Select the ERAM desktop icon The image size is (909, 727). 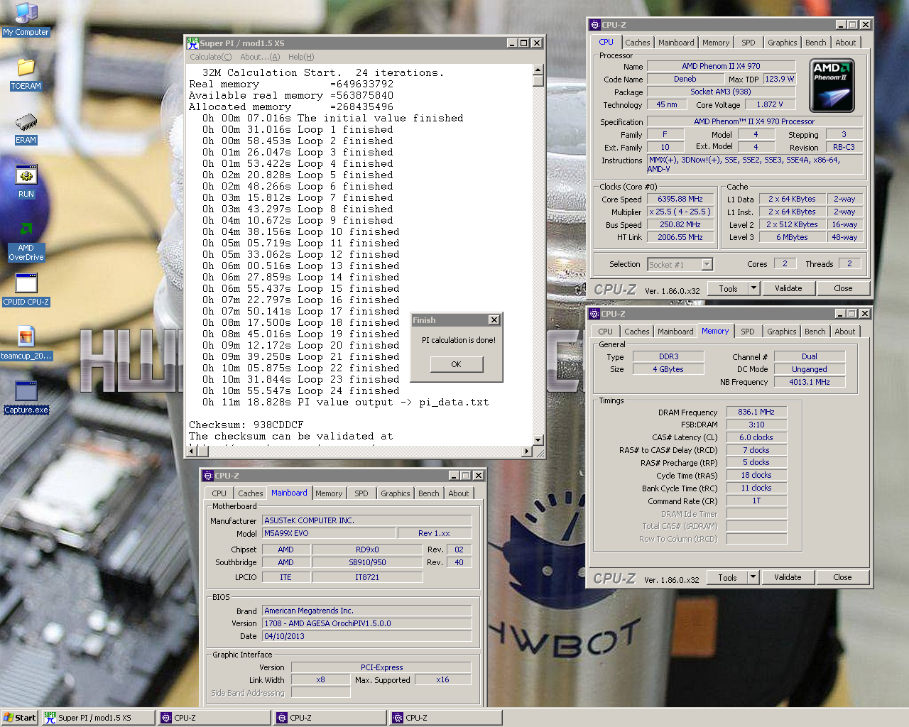[26, 128]
